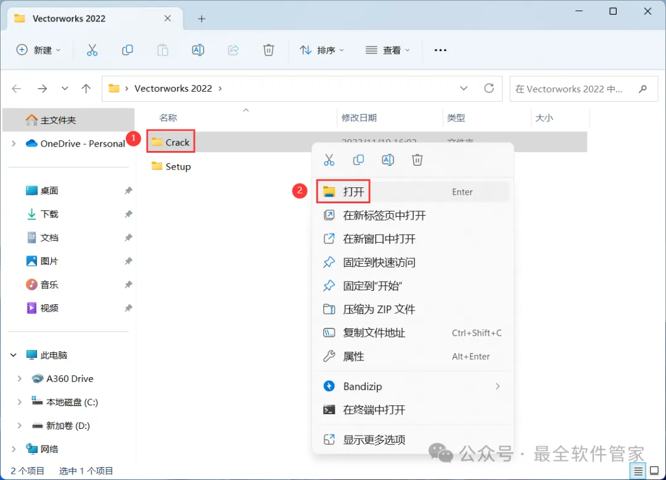
Task: Open a new tab with plus button
Action: pos(202,18)
